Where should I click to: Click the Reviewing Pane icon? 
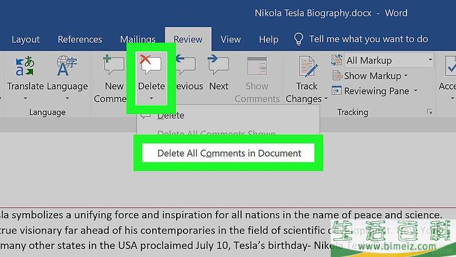pos(337,90)
